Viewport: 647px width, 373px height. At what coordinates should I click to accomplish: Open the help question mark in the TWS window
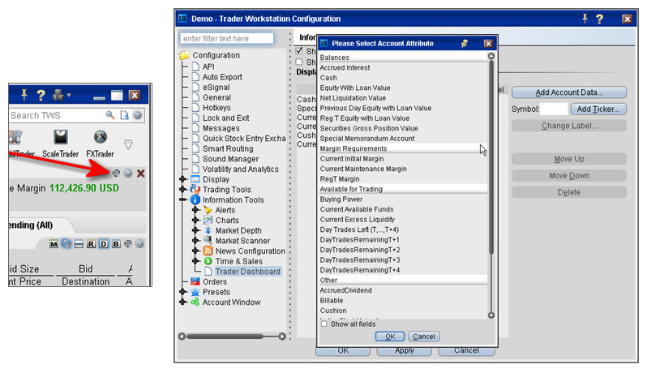pyautogui.click(x=41, y=96)
